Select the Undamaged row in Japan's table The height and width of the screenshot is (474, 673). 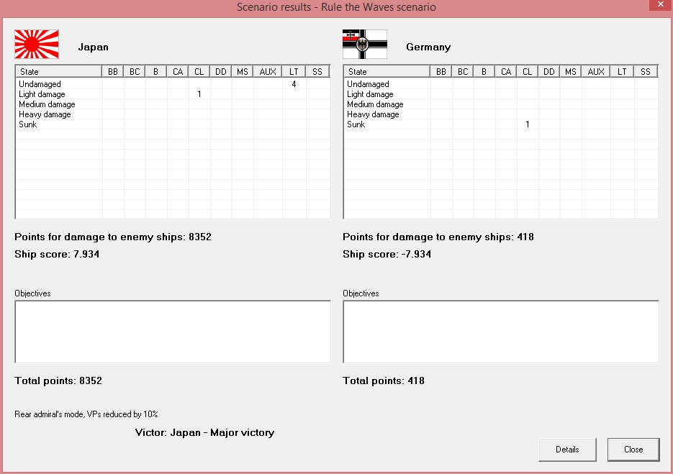tap(173, 84)
